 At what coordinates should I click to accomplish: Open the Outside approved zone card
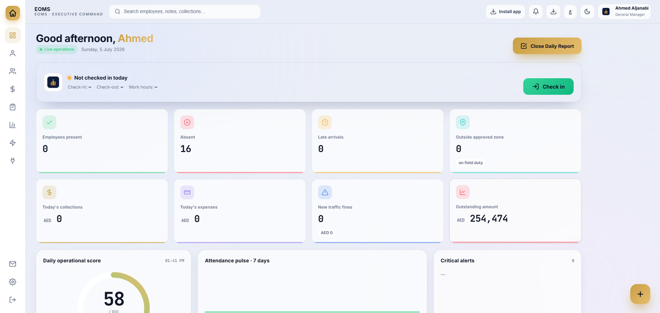coord(515,141)
